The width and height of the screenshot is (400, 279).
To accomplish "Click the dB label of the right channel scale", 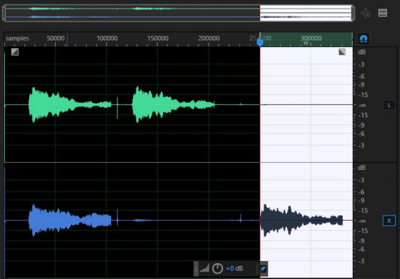I will coord(362,168).
